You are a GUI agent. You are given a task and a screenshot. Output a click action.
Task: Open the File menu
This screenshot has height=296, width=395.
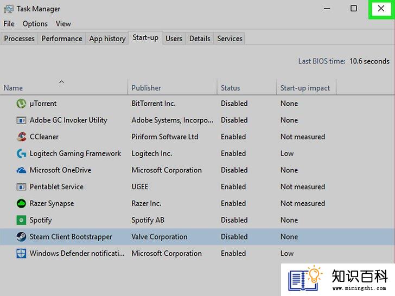[9, 24]
